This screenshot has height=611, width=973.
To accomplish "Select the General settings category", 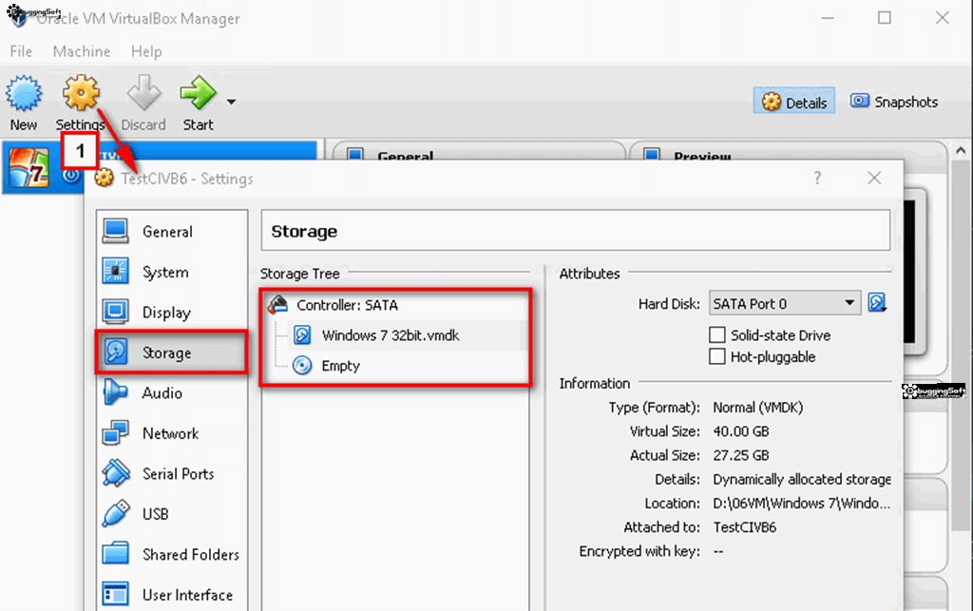I will [x=172, y=231].
